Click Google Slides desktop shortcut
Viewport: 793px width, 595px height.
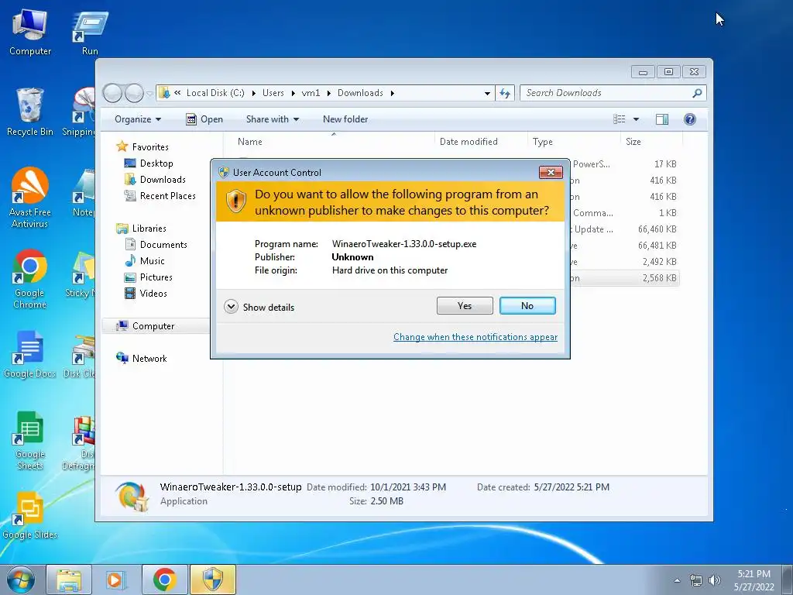[30, 516]
